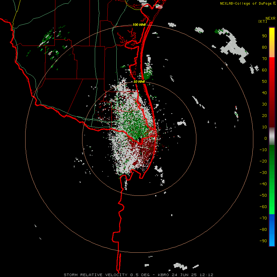Click the 70 value on velocity scale

coord(264,59)
